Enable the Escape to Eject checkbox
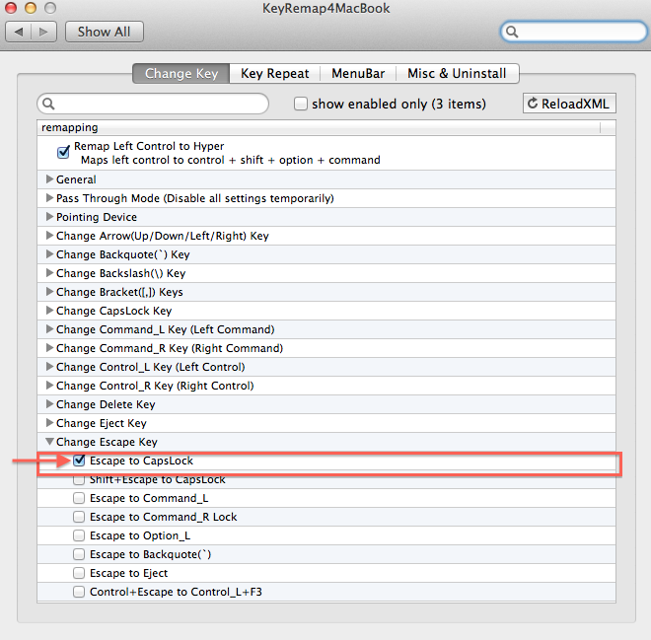This screenshot has width=651, height=640. tap(79, 573)
